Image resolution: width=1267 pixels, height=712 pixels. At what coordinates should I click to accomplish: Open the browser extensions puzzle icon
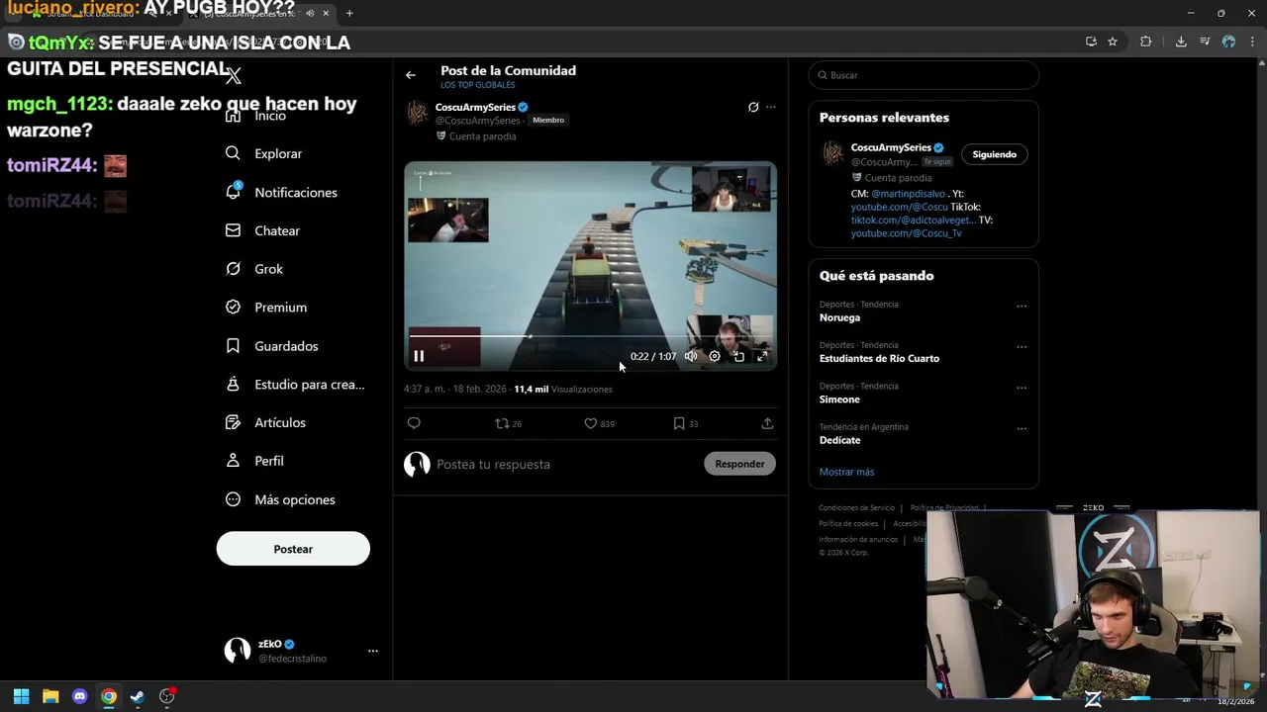(1146, 42)
